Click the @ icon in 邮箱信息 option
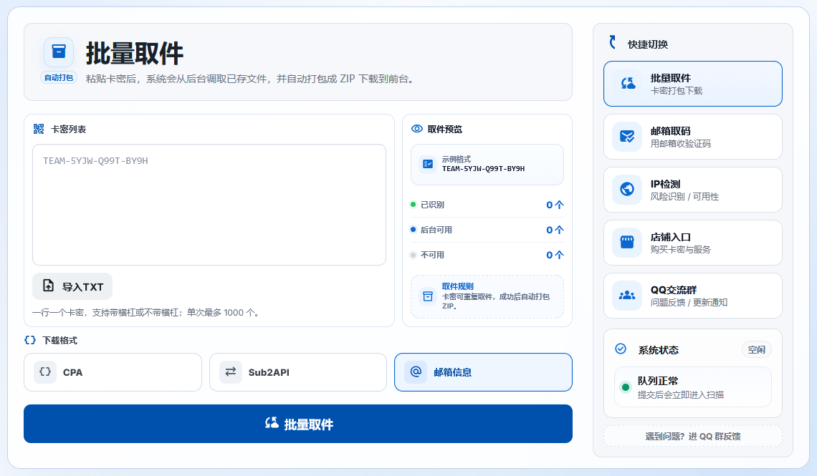 pos(416,372)
